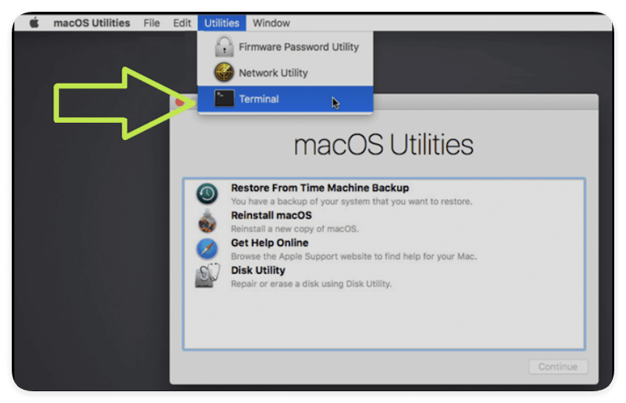Open the Window menu
Image resolution: width=626 pixels, height=403 pixels.
click(x=271, y=23)
